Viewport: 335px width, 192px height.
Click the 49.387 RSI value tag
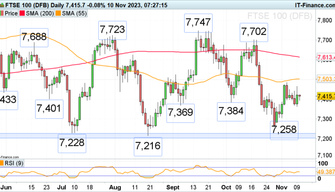point(324,172)
